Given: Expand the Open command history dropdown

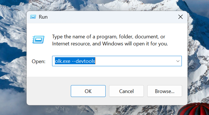Looking at the screenshot, I should [x=178, y=61].
